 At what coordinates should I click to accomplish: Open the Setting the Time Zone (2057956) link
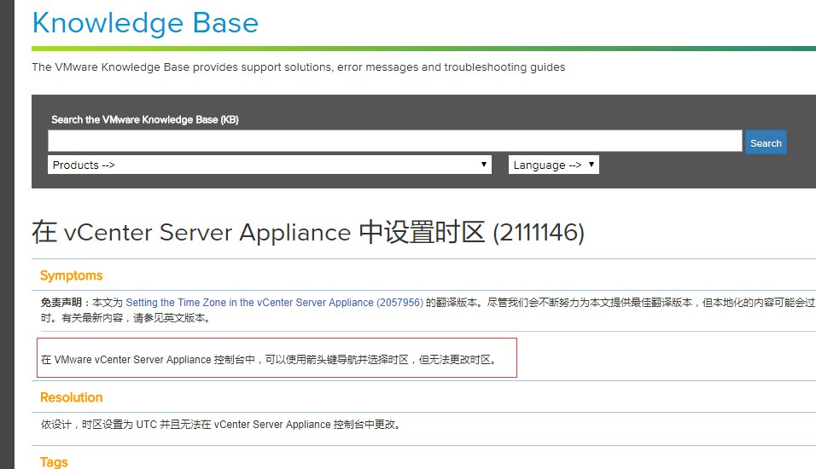(274, 303)
